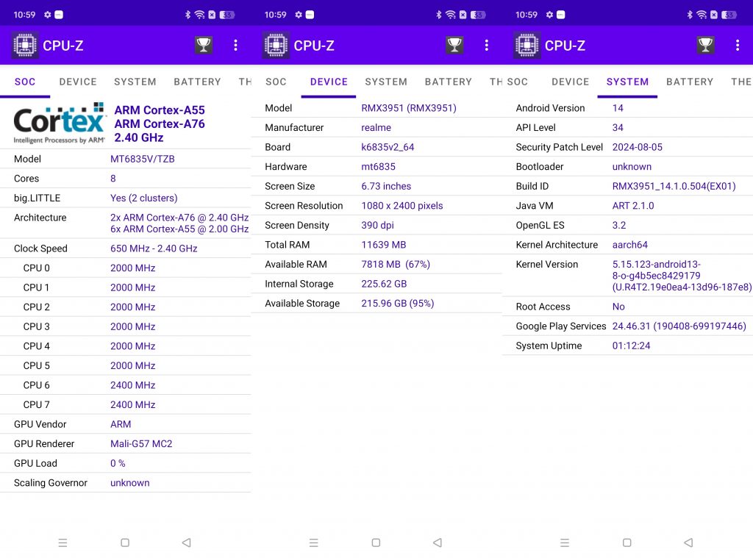
Task: Tap the '11639 MB' total RAM value
Action: point(384,245)
